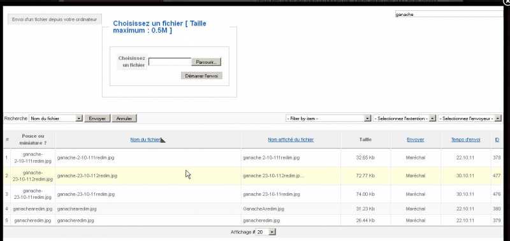The width and height of the screenshot is (510, 241).
Task: Click the 'Pouce ou miniature ?' column header
Action: 33,140
